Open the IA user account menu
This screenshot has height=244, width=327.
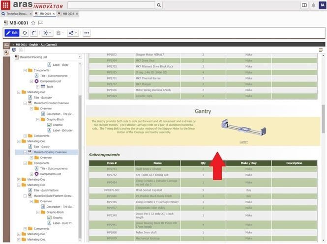pyautogui.click(x=322, y=5)
